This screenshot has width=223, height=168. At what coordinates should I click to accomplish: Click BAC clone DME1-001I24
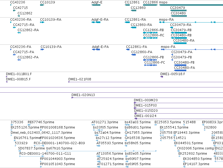tap(145, 116)
